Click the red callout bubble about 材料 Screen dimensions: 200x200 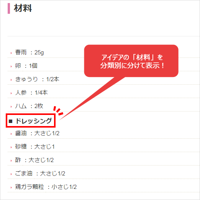[131, 61]
